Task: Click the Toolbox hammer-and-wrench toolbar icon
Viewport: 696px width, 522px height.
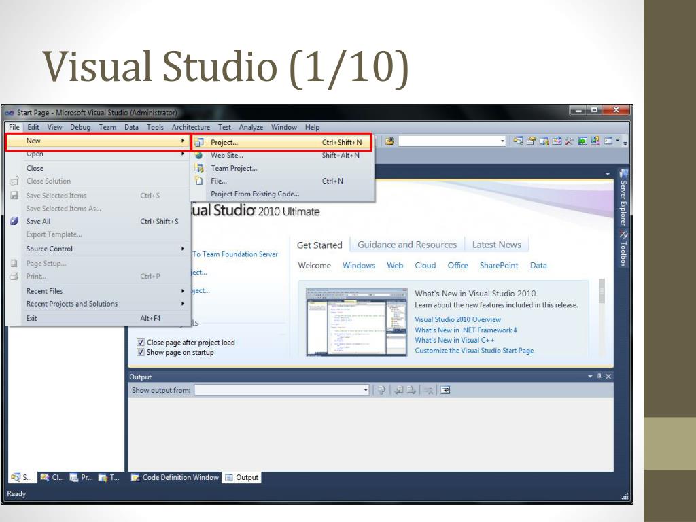Action: coord(570,141)
